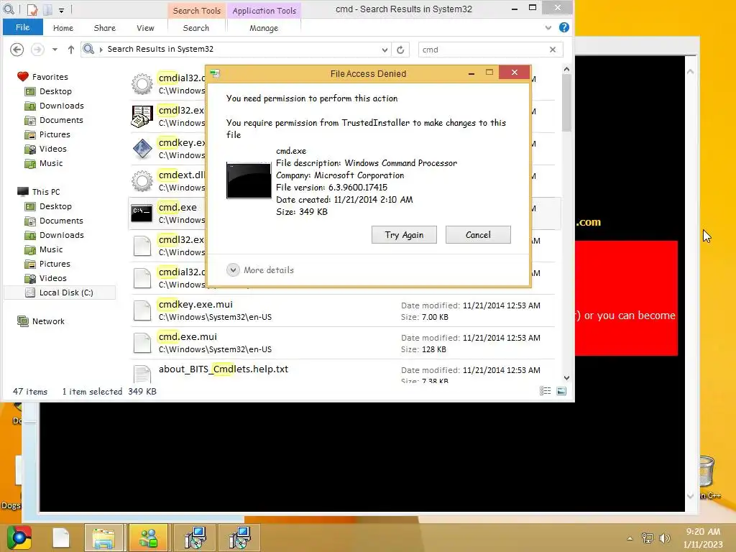Go up one folder level arrow
This screenshot has height=552, width=736.
tap(71, 50)
